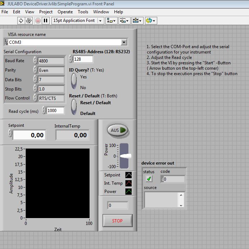
Task: Open the Resize Objects tool
Action: (137, 20)
